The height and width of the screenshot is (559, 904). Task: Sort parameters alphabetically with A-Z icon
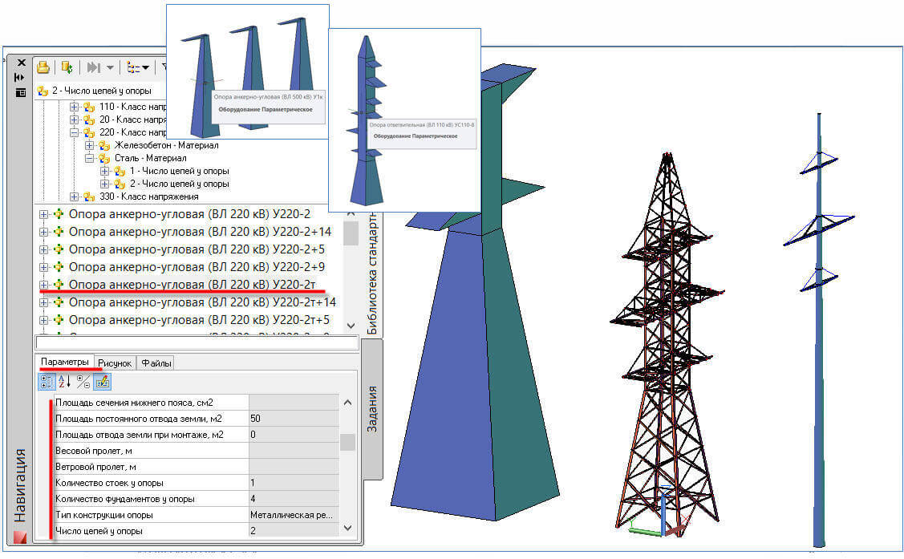tap(65, 382)
